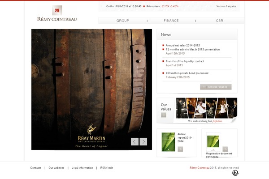Click Annual report 2013-2014 label

coord(185,137)
